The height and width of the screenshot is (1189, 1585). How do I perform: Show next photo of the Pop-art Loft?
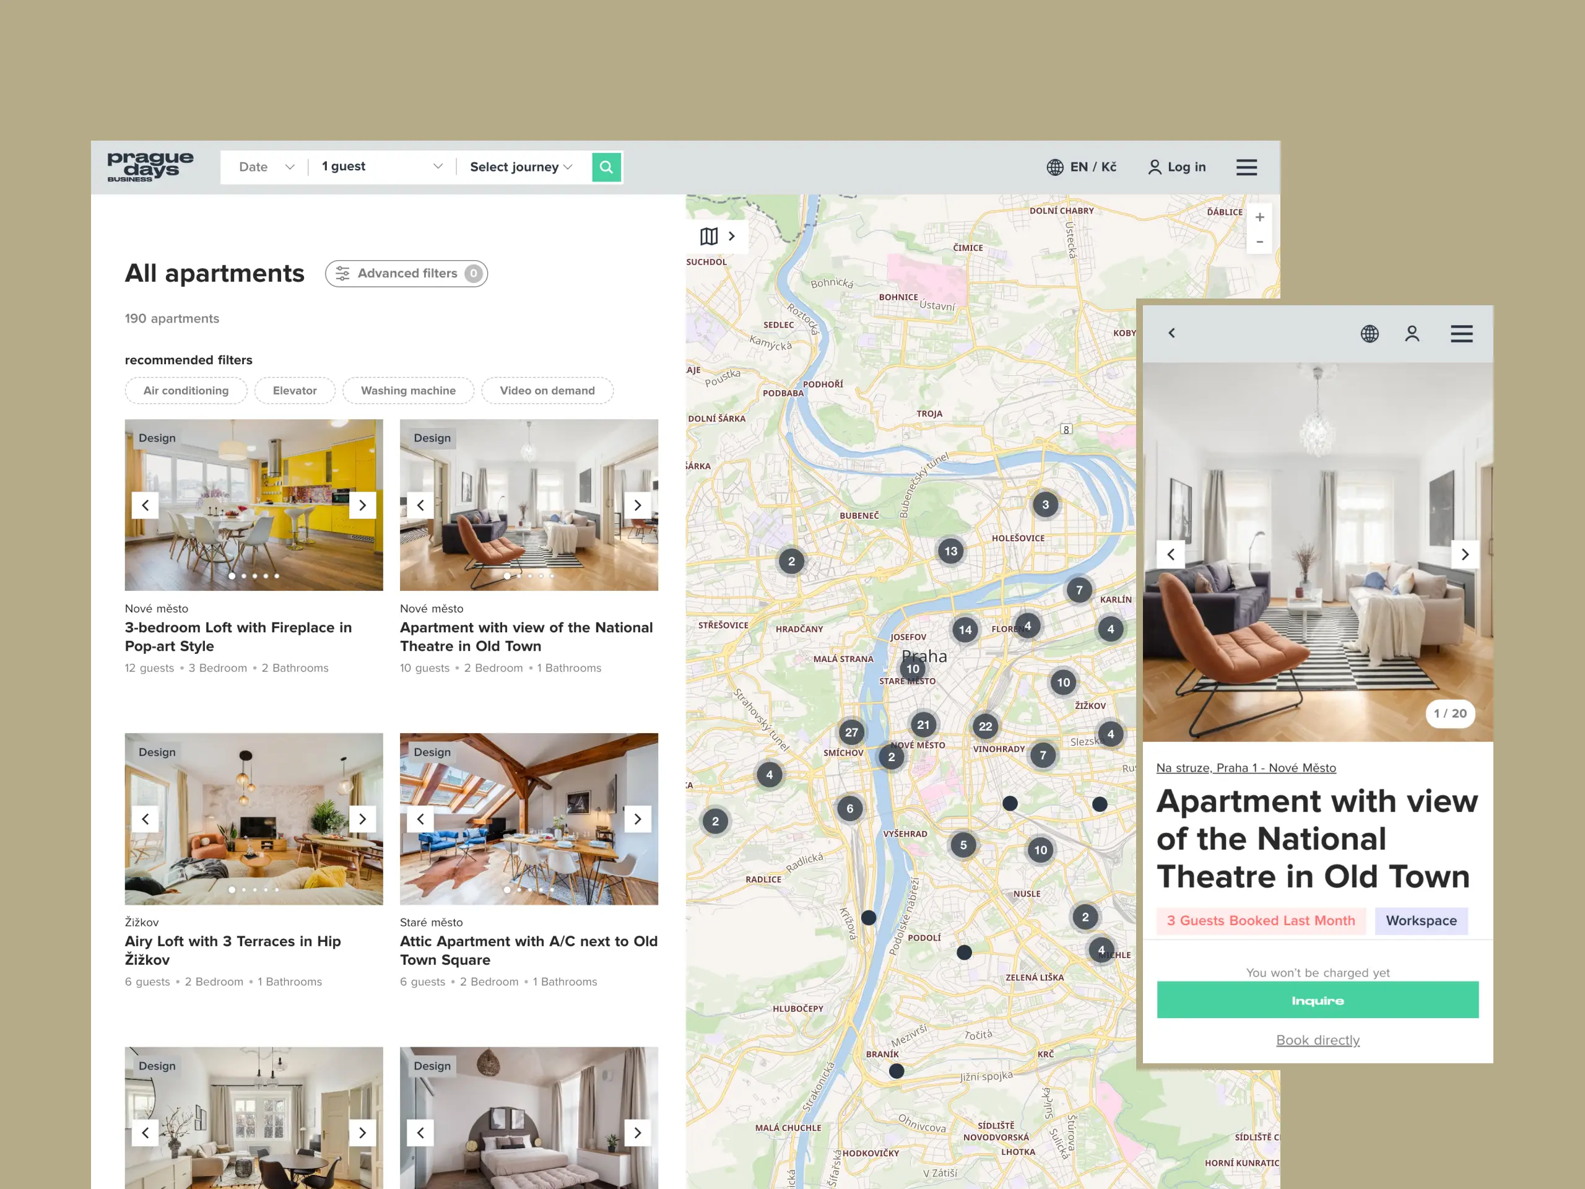point(363,505)
